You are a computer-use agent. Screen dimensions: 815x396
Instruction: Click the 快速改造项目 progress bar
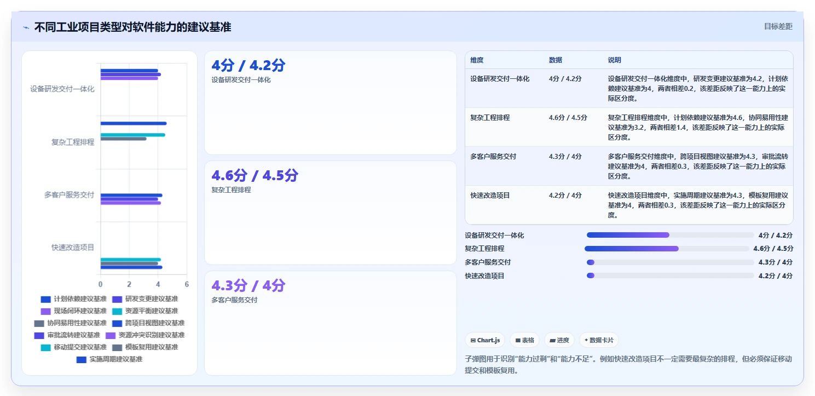tap(670, 276)
